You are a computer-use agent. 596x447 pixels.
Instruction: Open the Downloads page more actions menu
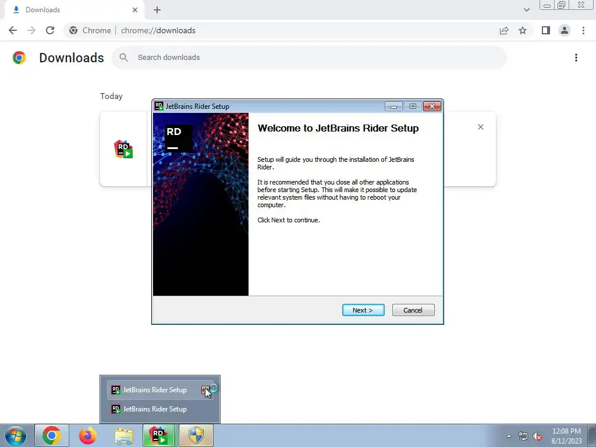tap(576, 58)
